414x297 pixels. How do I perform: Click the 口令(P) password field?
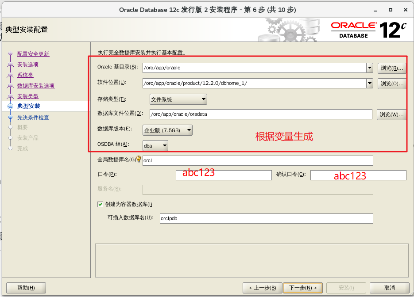pyautogui.click(x=224, y=175)
